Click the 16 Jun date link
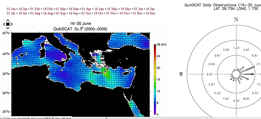This screenshot has height=119, width=261. point(150,9)
